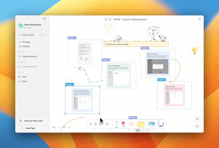Click the Demo Workspace name

click(x=33, y=25)
